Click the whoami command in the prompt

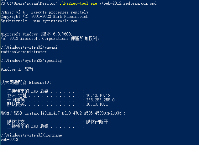click(x=51, y=47)
